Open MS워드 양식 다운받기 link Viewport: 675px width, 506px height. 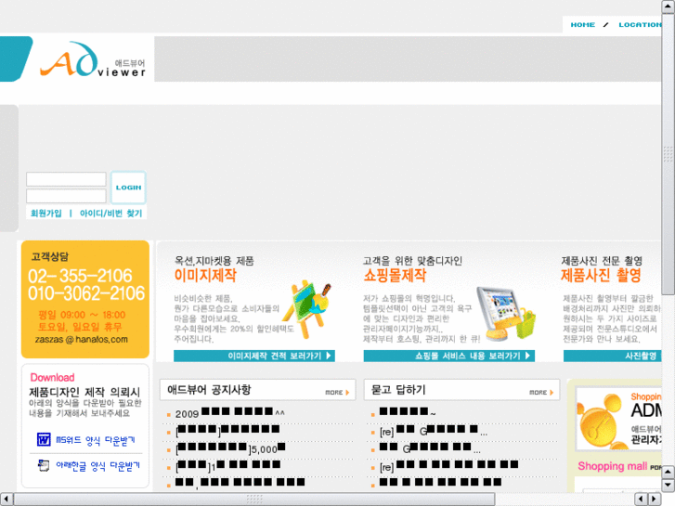95,440
